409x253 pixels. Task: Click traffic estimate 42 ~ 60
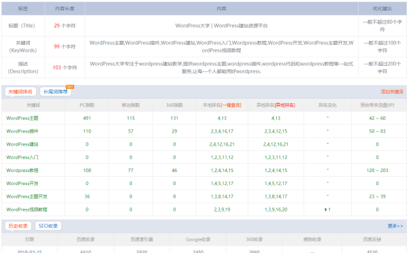point(377,118)
